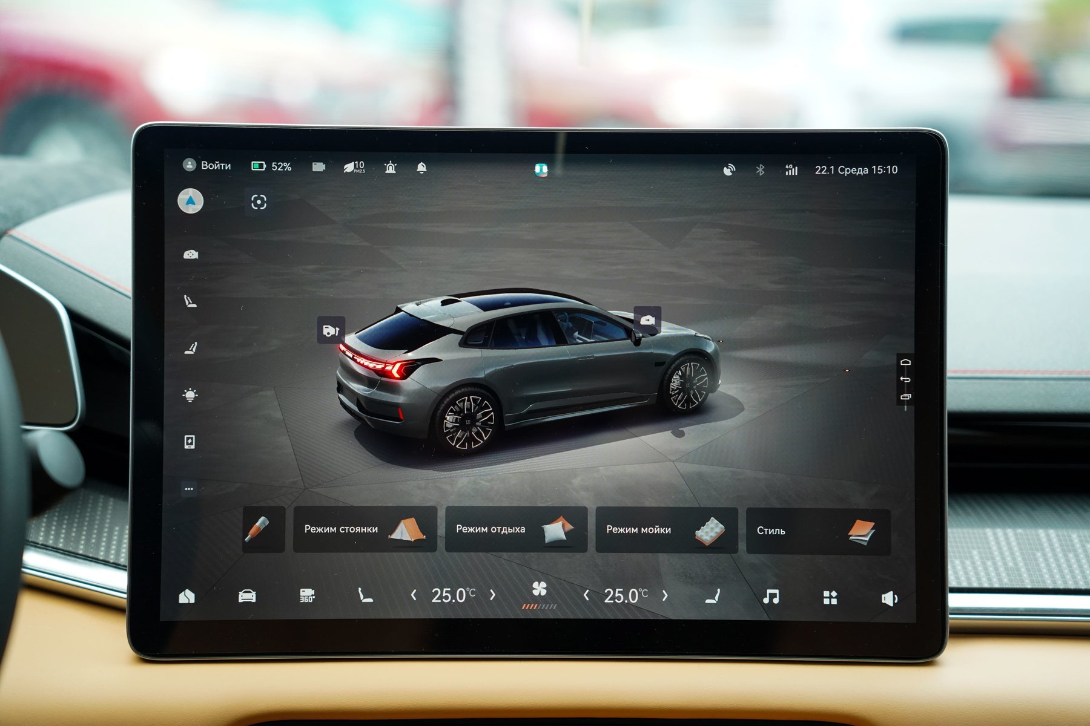
Task: Activate Режим мойки car wash mode
Action: (x=666, y=530)
